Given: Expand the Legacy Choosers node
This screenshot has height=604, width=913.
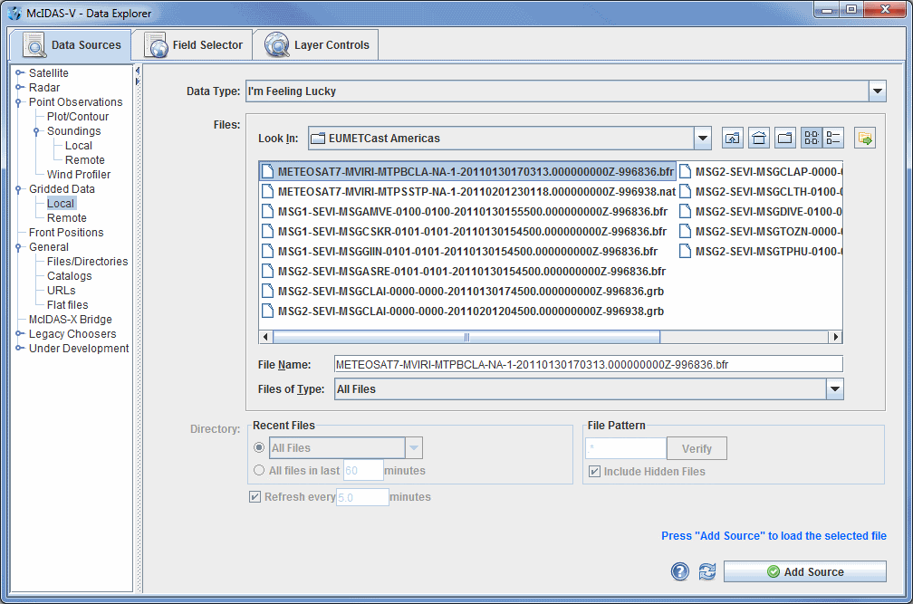Looking at the screenshot, I should [x=19, y=333].
